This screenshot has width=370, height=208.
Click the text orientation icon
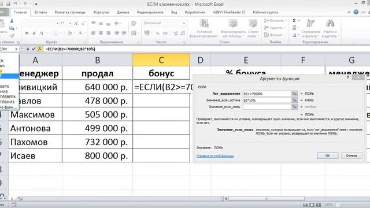pyautogui.click(x=117, y=23)
